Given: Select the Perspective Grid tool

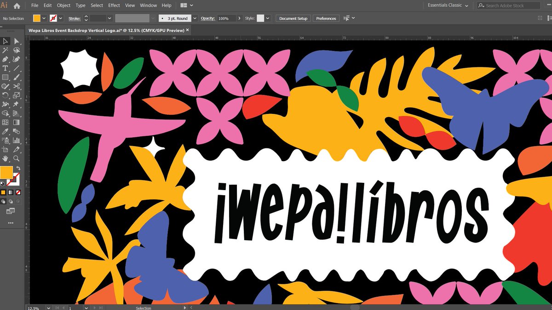Looking at the screenshot, I should click(17, 113).
